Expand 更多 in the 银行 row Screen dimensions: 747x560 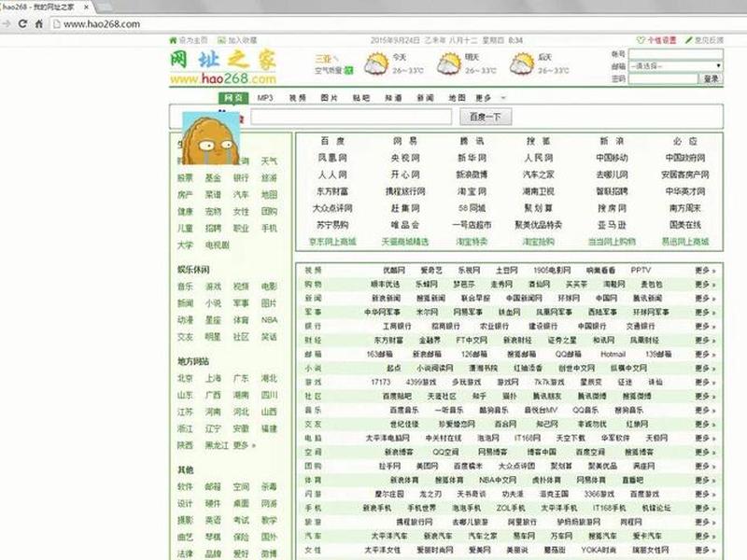(x=705, y=326)
